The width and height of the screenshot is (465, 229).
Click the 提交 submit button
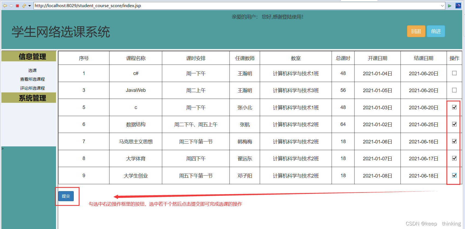[66, 196]
